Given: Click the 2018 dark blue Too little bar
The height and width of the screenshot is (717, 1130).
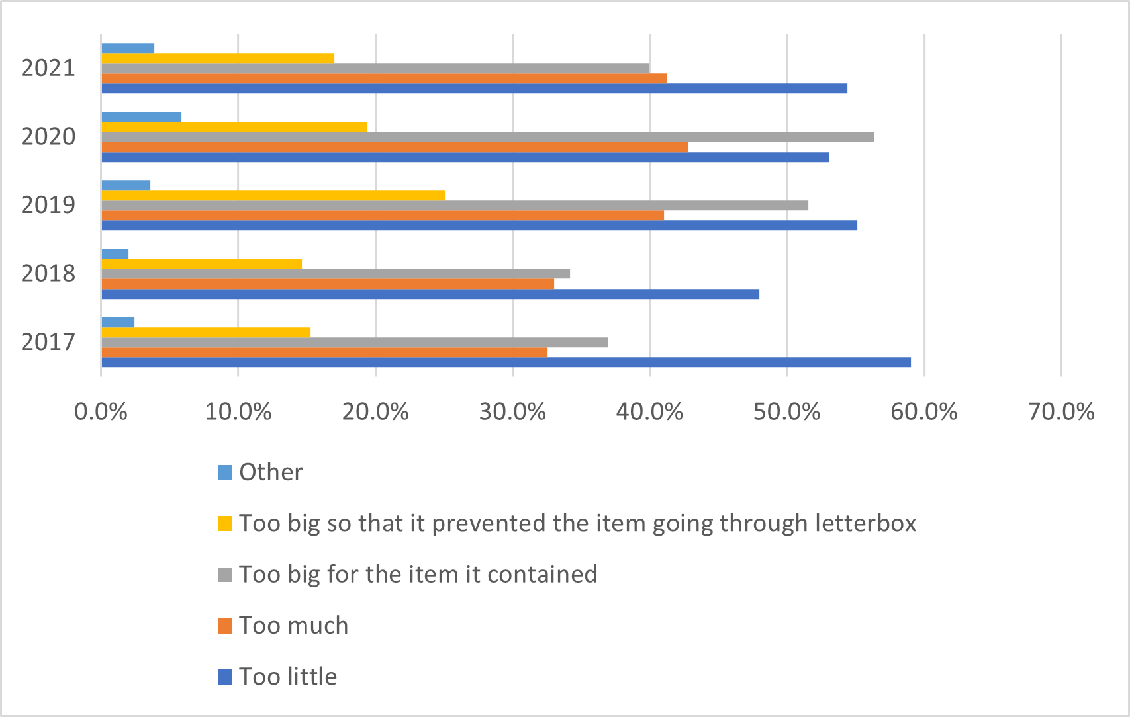Looking at the screenshot, I should (x=430, y=294).
